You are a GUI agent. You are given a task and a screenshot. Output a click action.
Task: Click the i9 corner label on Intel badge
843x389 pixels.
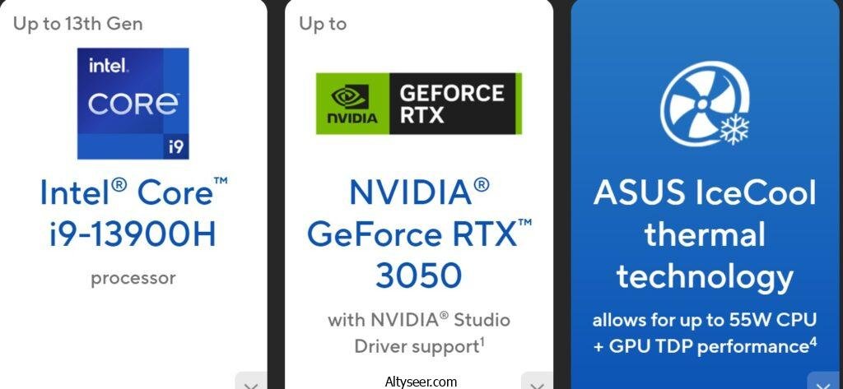click(176, 146)
